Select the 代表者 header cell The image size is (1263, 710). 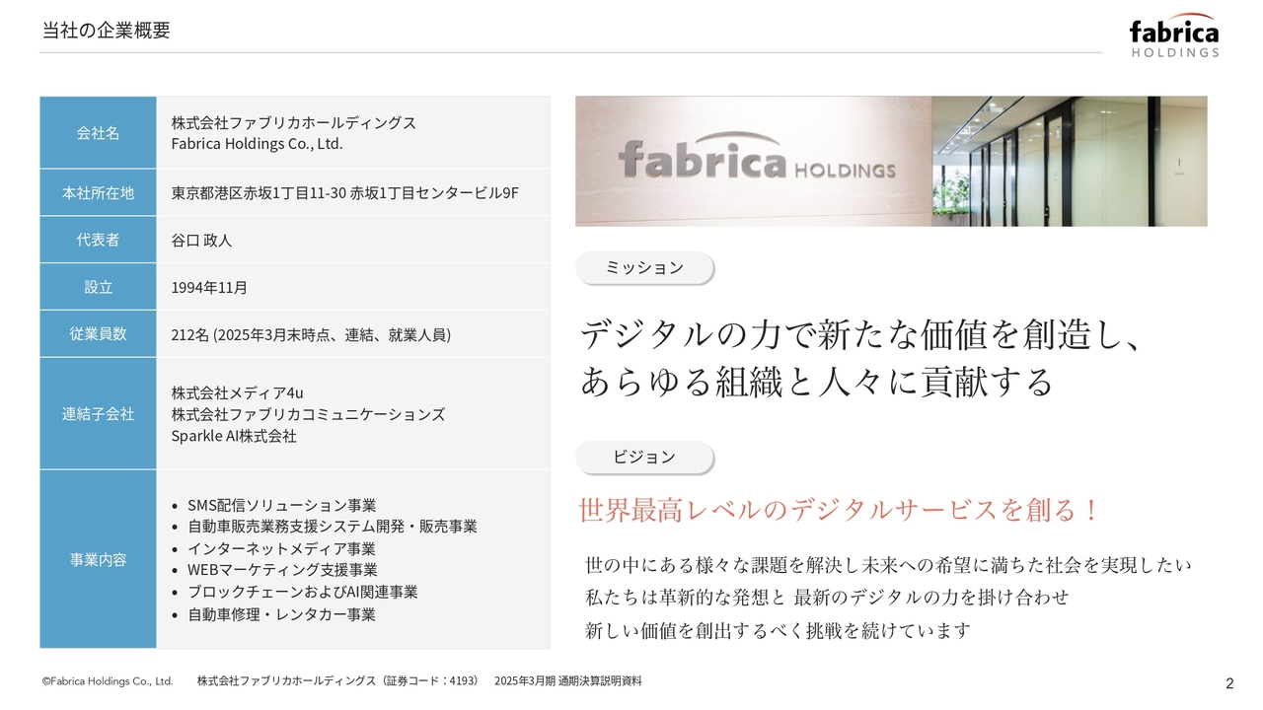tap(98, 239)
